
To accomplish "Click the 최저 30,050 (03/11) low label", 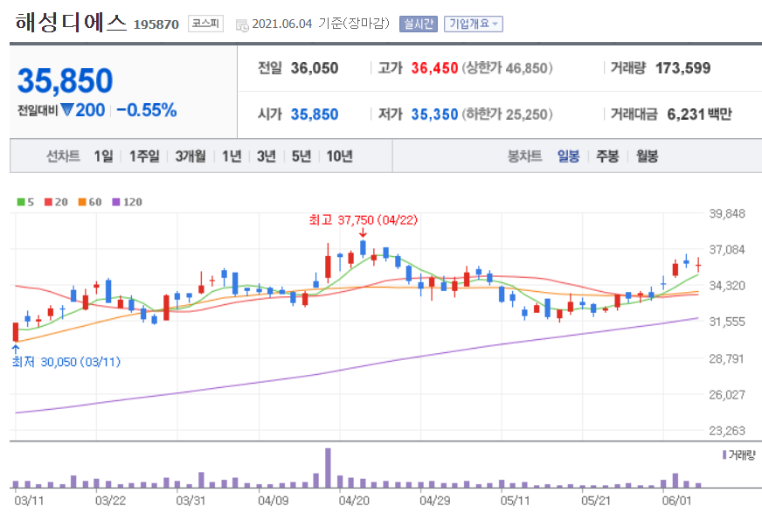I will point(66,362).
